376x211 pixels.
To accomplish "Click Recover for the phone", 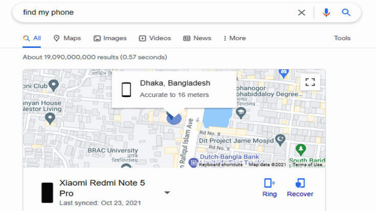I will pyautogui.click(x=300, y=188).
